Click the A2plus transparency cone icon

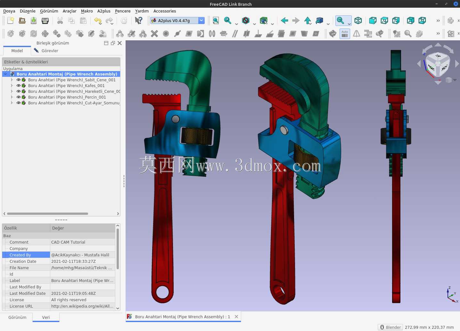point(357,34)
